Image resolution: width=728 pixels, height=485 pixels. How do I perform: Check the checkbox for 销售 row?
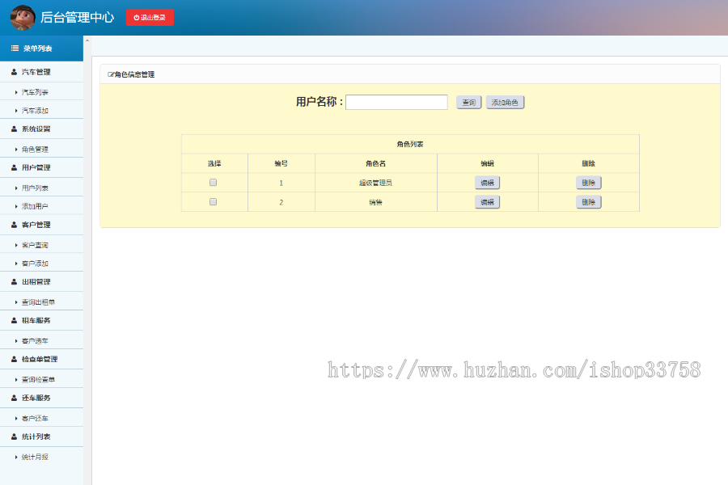[213, 201]
